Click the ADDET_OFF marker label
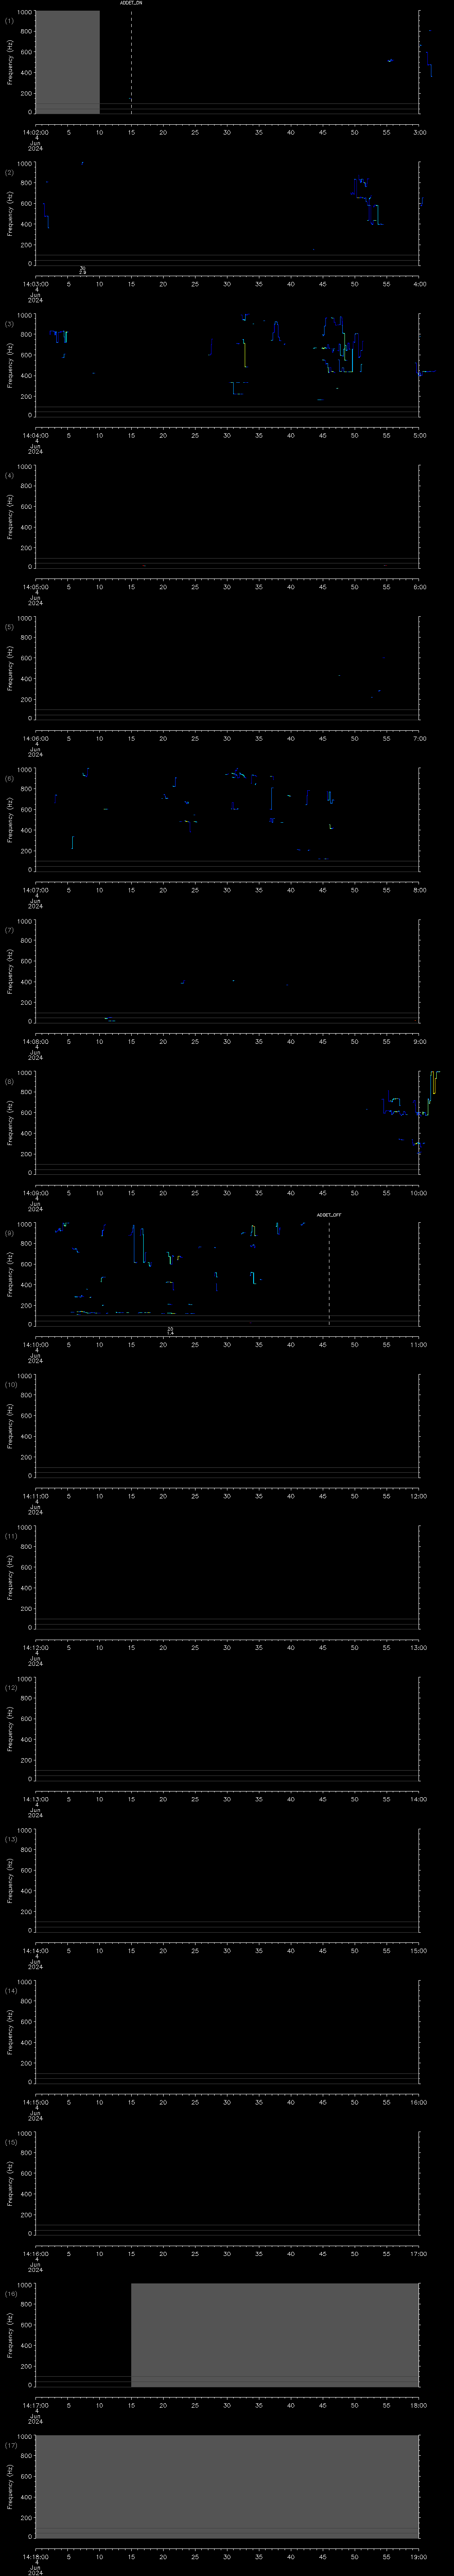The height and width of the screenshot is (2576, 454). tap(329, 1215)
